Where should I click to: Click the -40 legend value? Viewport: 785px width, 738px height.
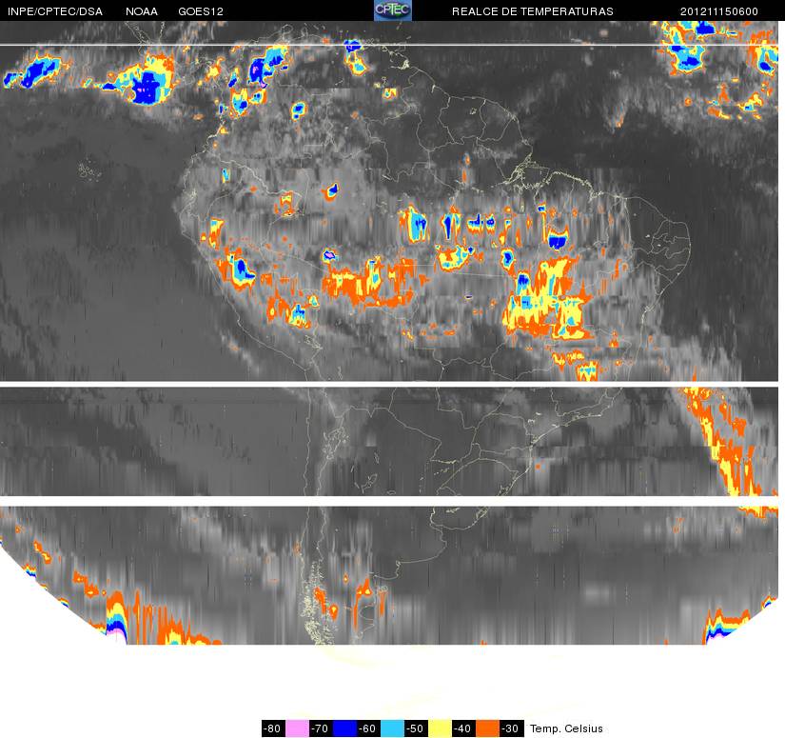(464, 728)
